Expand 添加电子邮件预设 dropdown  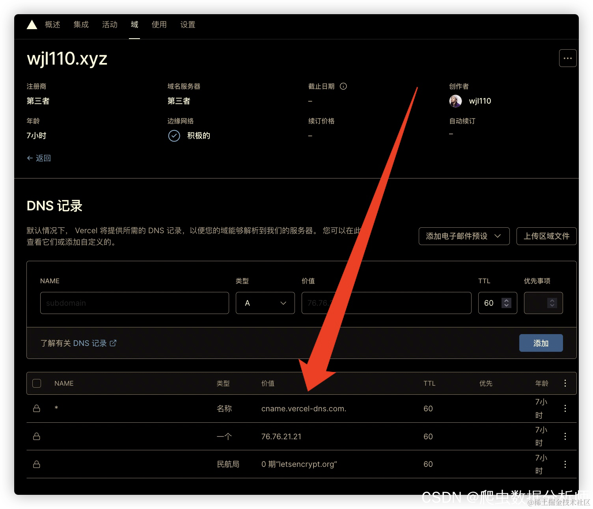pyautogui.click(x=464, y=236)
